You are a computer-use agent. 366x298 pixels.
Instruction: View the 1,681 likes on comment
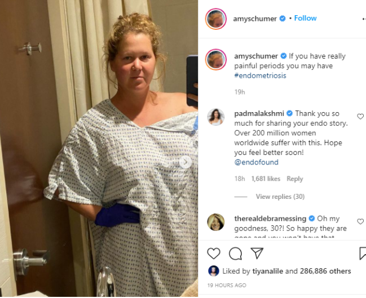point(266,179)
